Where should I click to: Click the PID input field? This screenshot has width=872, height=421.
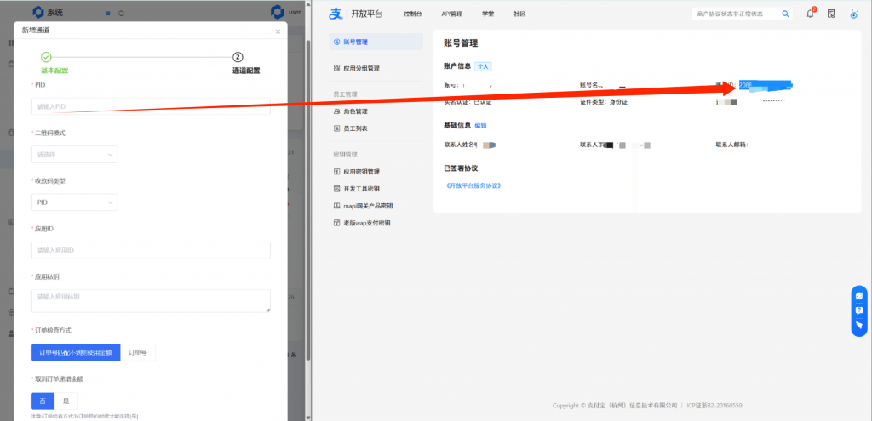point(150,106)
